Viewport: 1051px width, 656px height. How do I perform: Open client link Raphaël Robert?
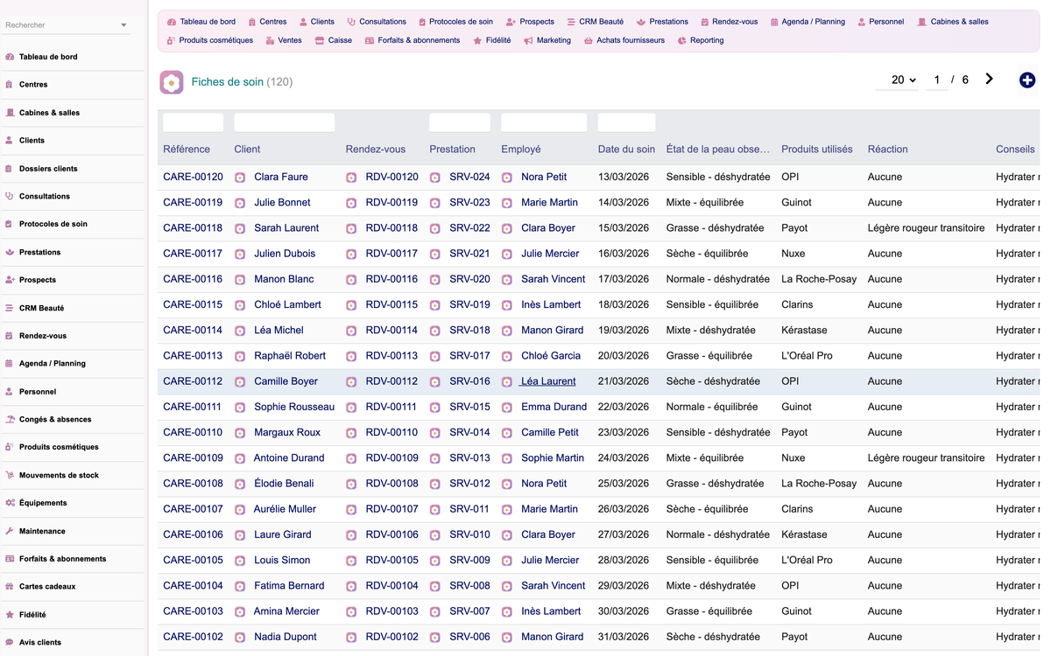[x=290, y=356]
